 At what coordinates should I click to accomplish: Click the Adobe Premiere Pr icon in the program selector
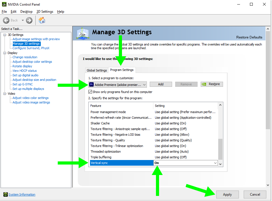(x=91, y=84)
